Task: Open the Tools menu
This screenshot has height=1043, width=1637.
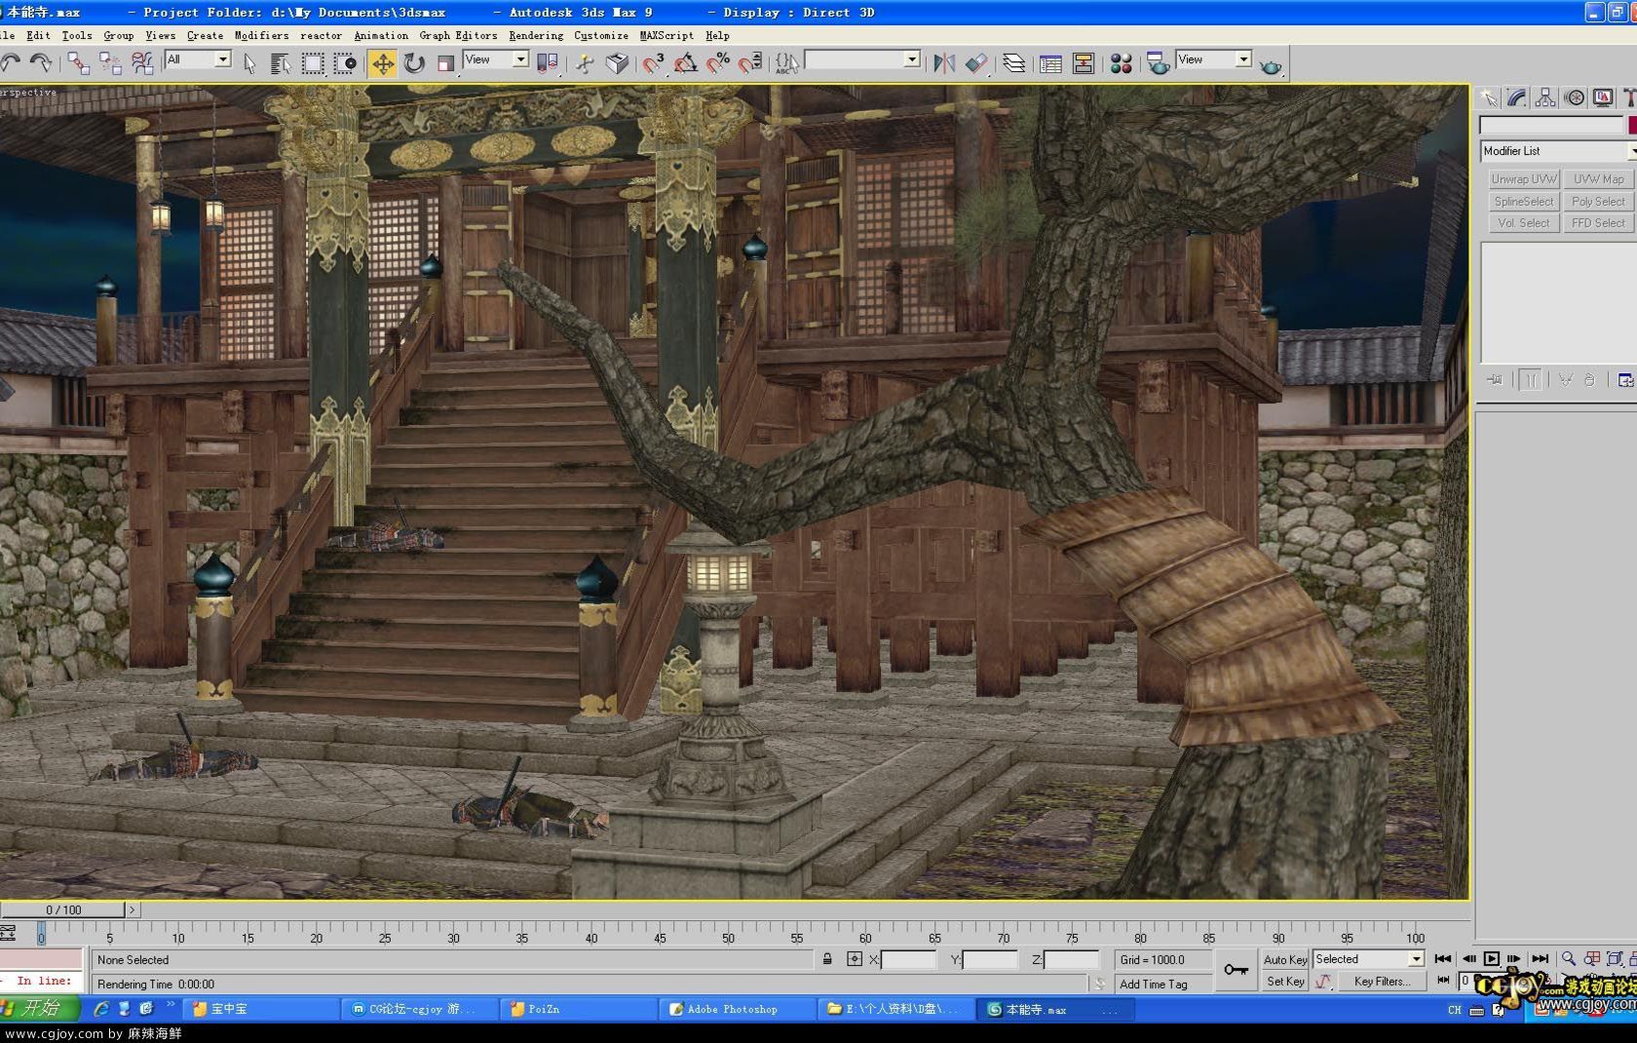Action: (x=77, y=35)
